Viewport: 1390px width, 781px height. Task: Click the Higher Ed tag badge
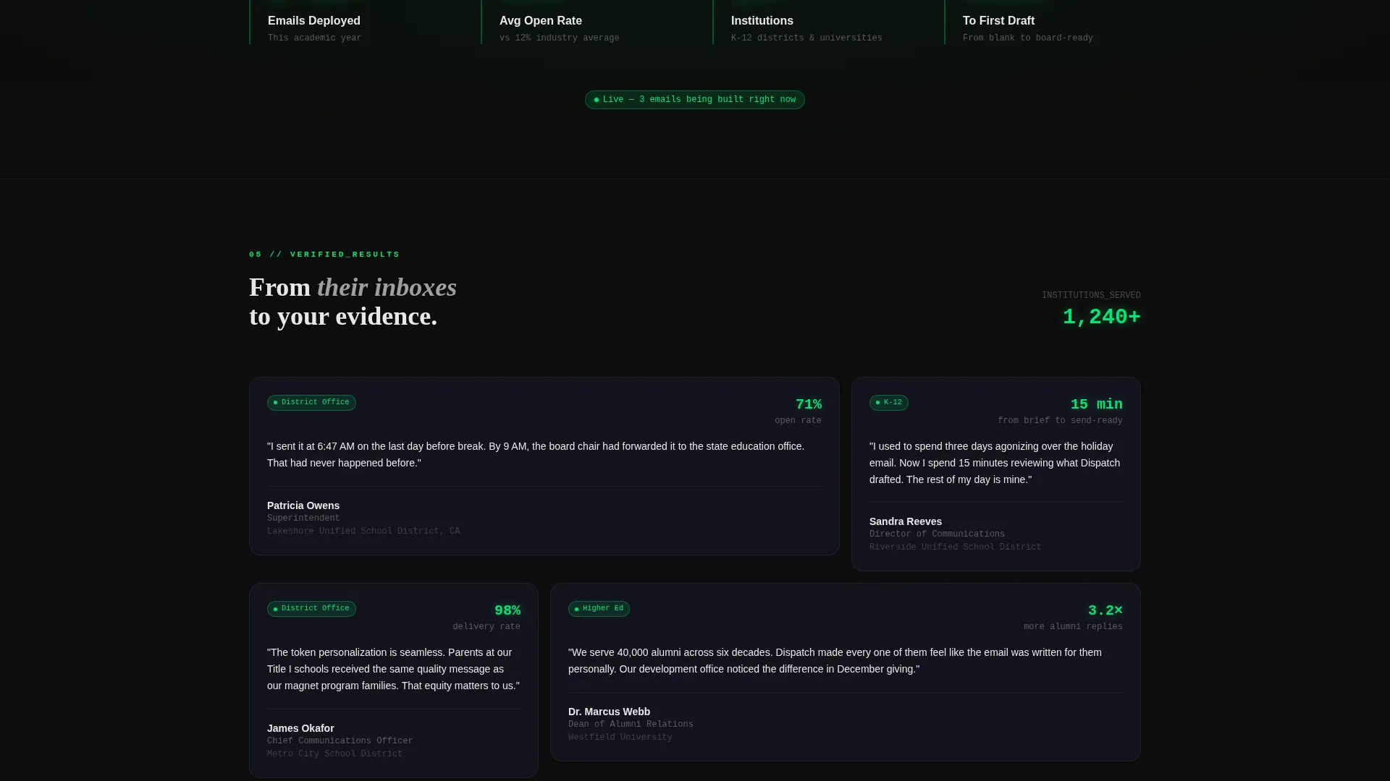(x=599, y=608)
